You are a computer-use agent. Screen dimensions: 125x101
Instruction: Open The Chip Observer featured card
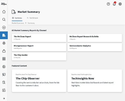(x=39, y=81)
